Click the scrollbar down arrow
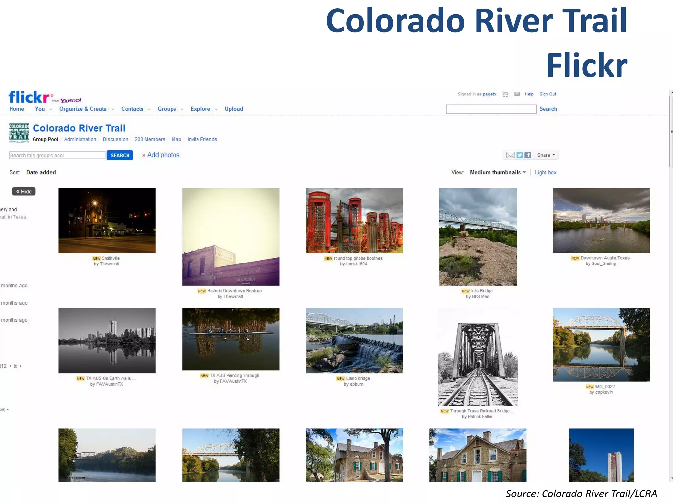The width and height of the screenshot is (673, 504). pos(671,478)
